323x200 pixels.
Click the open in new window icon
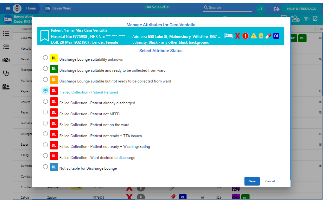click(x=315, y=19)
